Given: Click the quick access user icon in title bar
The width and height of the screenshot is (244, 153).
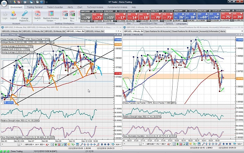Looking at the screenshot, I should (14, 2).
